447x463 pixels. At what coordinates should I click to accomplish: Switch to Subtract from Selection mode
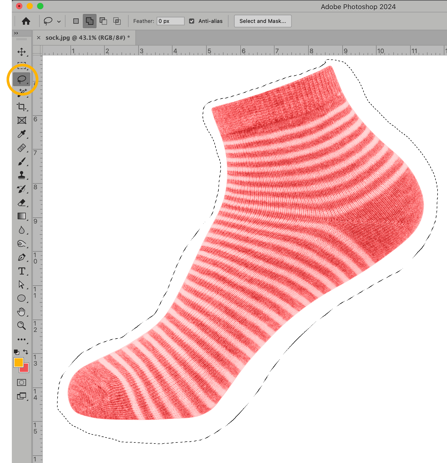pos(103,21)
